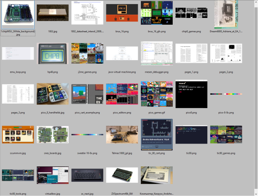Select the sweetie-16-8x.png palette strip
Viewport: 258px width, 196px height.
tap(87, 135)
